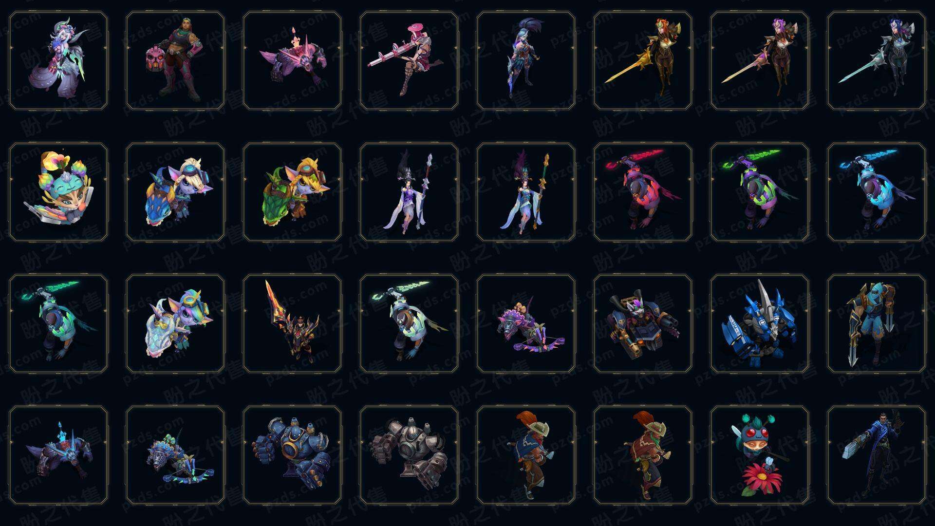The image size is (935, 526).
Task: Open the purple-robed staff mage skin
Action: click(x=409, y=192)
